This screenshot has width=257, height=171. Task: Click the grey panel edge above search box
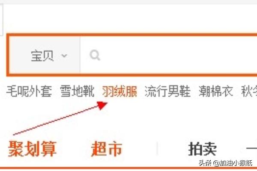[x=2, y=20]
